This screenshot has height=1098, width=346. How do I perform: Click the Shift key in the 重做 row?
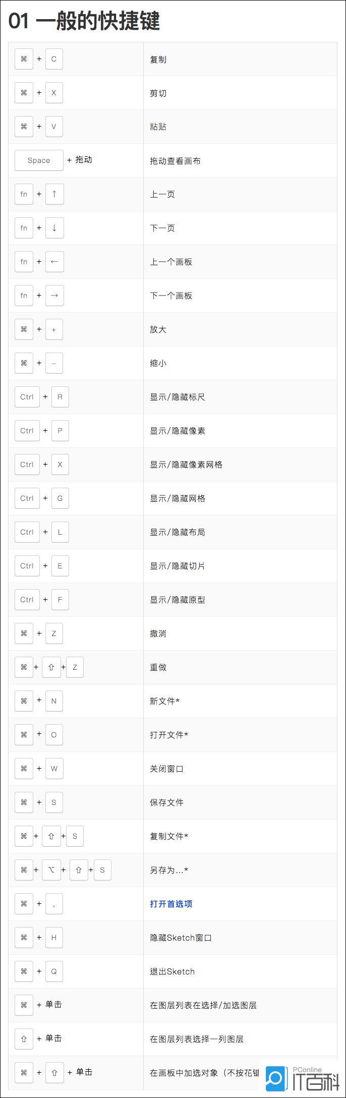[x=51, y=667]
